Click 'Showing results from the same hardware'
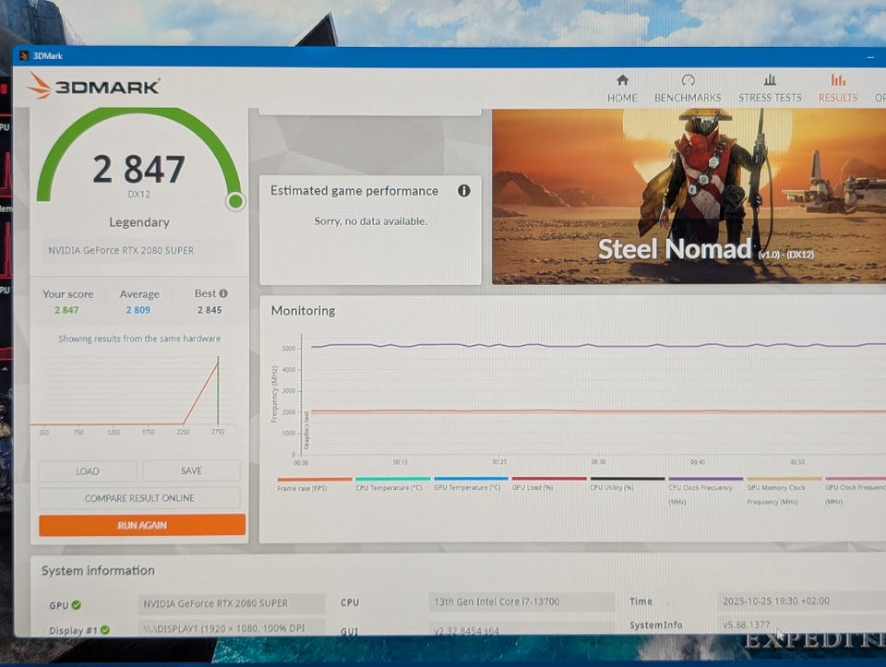 (139, 339)
